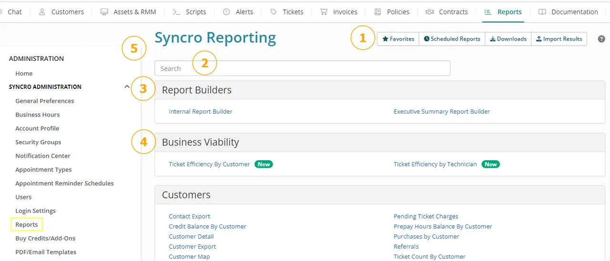Open Business Hours settings
Screen dimensions: 610x261
pyautogui.click(x=38, y=115)
